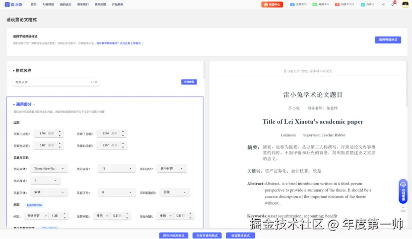Open 联系我们 in the top nav

click(x=83, y=4)
